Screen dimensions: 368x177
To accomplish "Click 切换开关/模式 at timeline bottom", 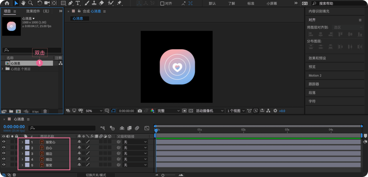I will point(96,175).
